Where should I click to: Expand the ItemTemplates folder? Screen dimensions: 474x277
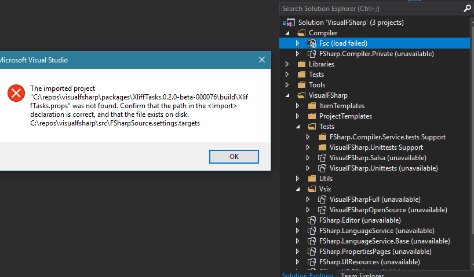[x=297, y=106]
